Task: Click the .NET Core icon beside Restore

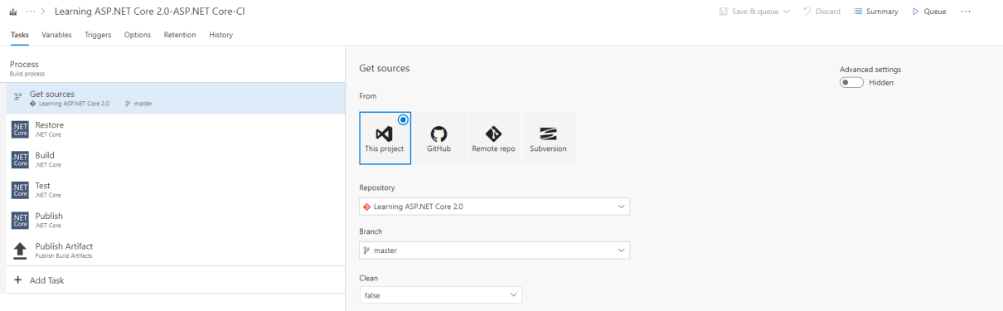Action: 20,129
